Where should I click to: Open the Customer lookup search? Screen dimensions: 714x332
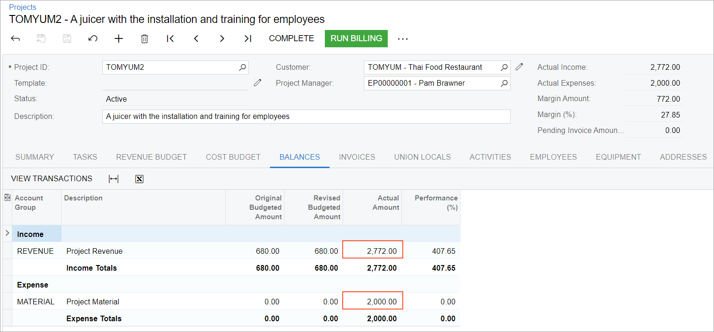click(504, 67)
